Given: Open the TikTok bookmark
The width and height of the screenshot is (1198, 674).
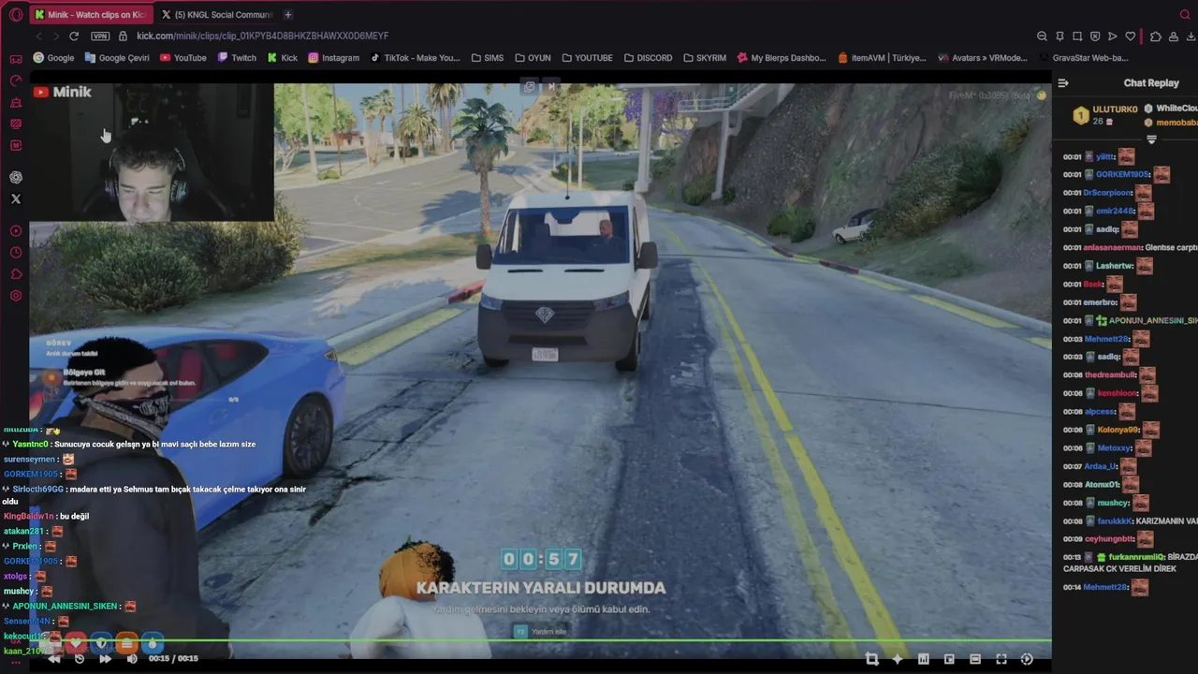Looking at the screenshot, I should (416, 58).
